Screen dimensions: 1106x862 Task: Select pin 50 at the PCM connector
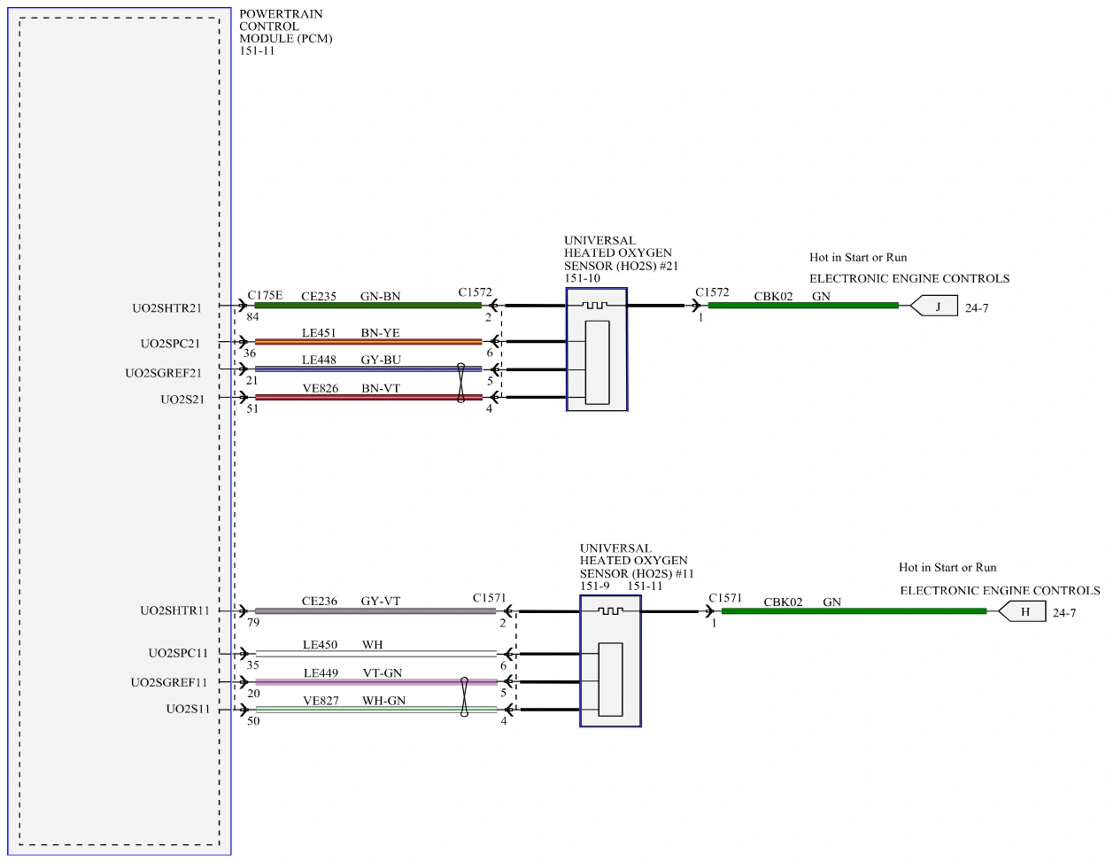253,721
